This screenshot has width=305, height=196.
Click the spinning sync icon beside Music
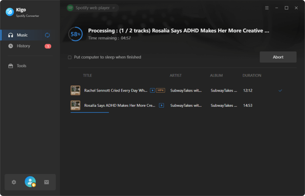[x=47, y=35]
